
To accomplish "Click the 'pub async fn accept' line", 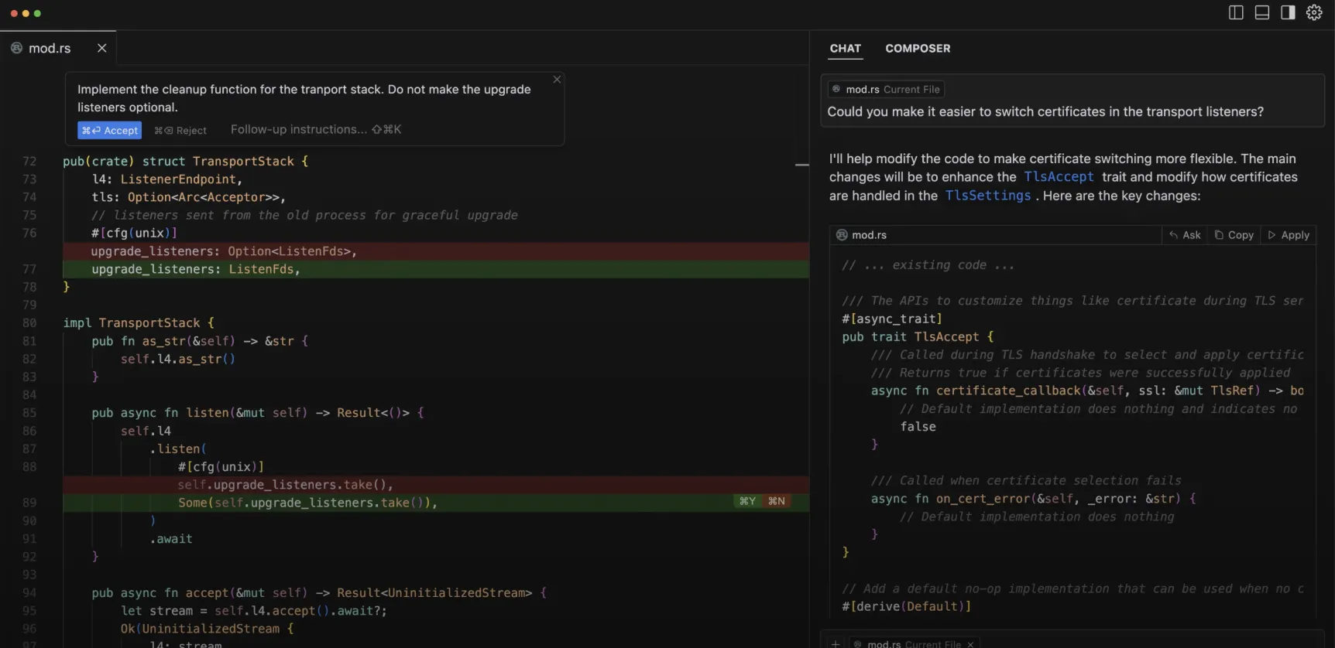I will 319,593.
